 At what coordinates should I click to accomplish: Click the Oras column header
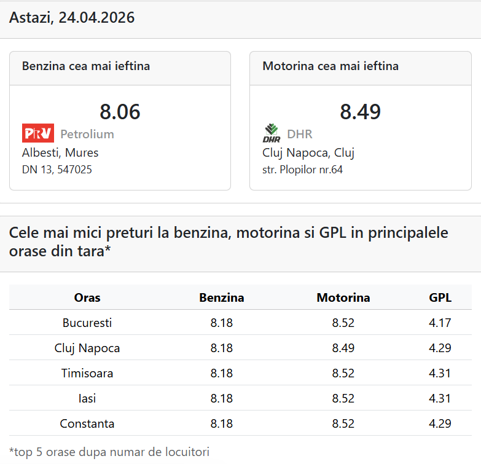click(87, 298)
